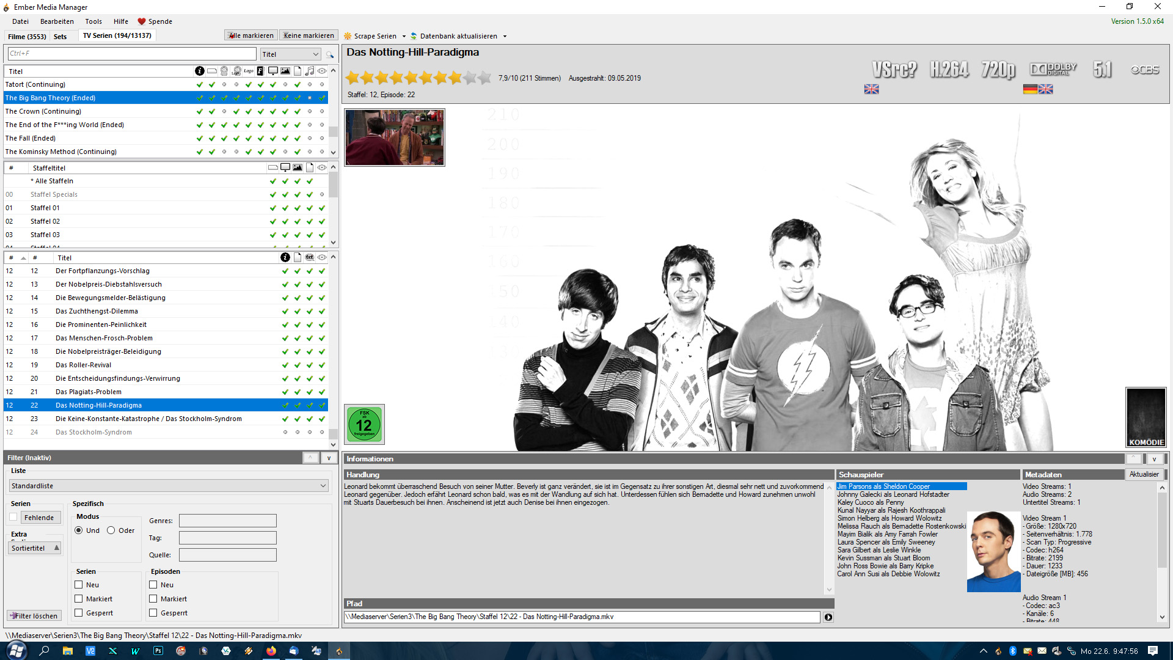Tick the Fehlende checkbox
The height and width of the screenshot is (660, 1173).
tap(13, 517)
